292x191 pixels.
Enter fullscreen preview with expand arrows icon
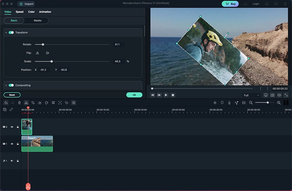click(286, 95)
